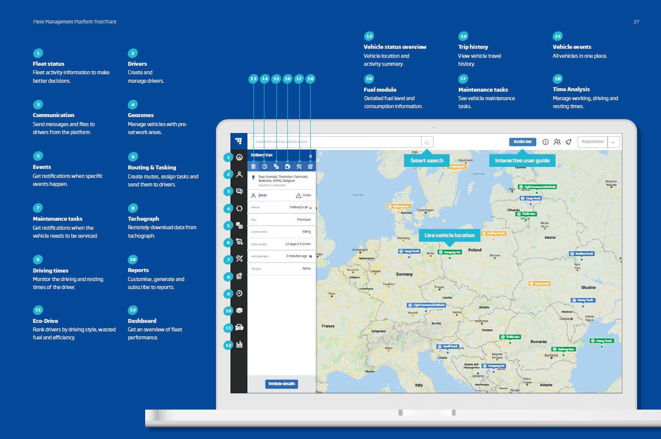Switch to Fuel module tab
The width and height of the screenshot is (661, 439).
288,166
